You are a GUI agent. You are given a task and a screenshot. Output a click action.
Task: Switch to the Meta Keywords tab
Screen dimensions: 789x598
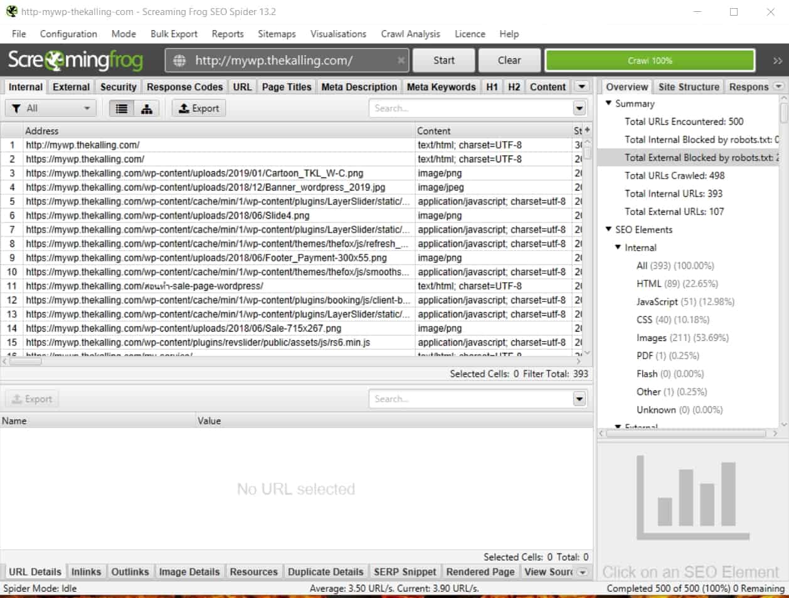(x=441, y=87)
